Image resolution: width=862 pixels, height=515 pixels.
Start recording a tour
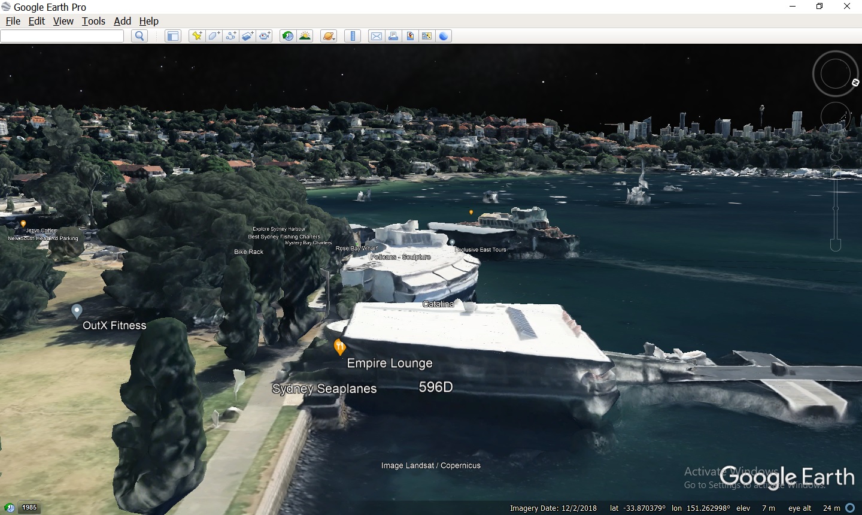(264, 36)
